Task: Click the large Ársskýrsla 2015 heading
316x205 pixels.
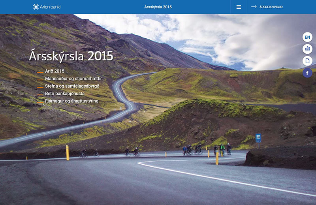Action: click(71, 56)
